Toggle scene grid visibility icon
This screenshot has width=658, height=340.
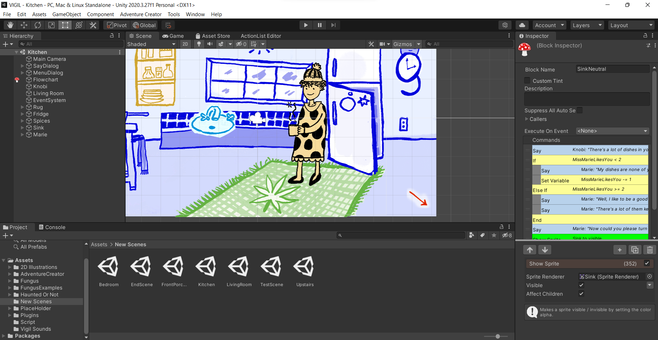(254, 44)
